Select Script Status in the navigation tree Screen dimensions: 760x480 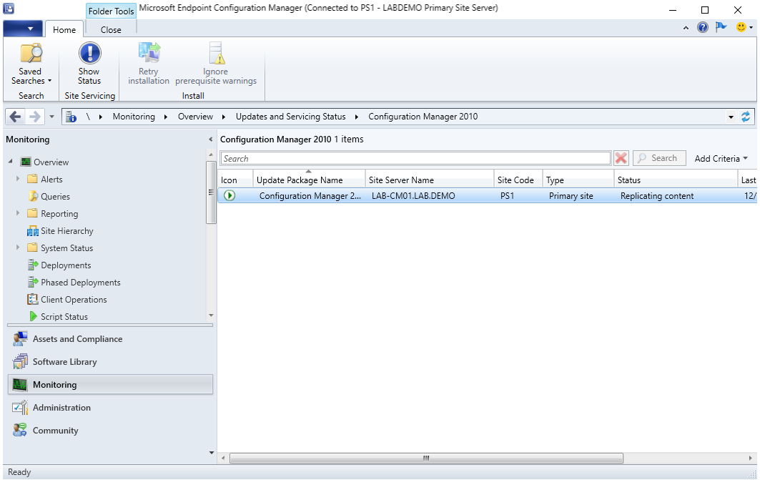pos(64,317)
